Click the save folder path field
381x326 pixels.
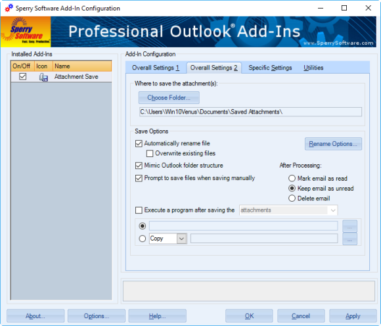click(250, 112)
